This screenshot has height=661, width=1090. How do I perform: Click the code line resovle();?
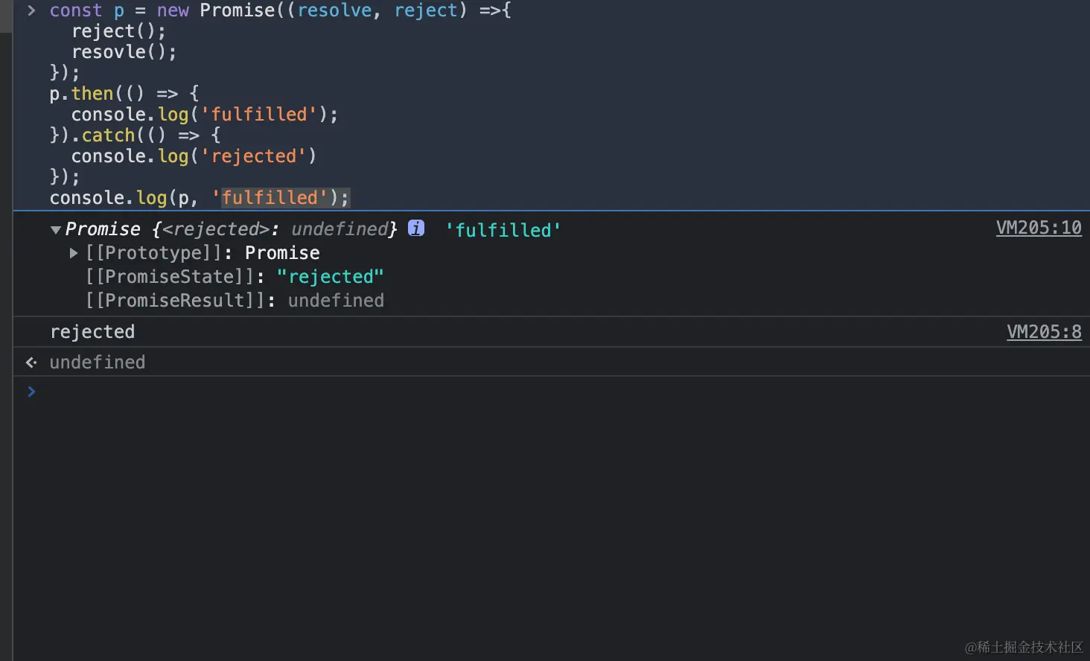(124, 52)
